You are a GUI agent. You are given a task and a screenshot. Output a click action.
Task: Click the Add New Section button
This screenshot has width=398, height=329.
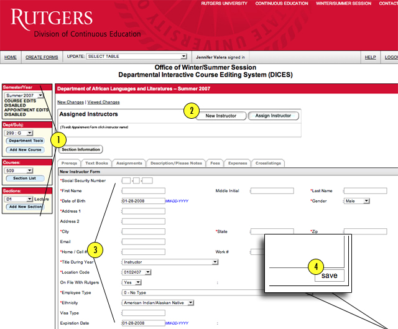25,207
